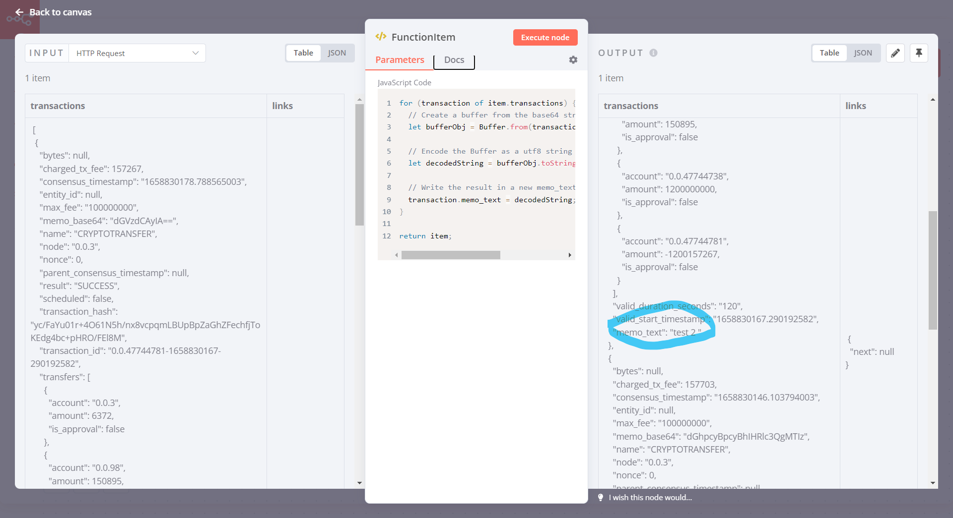Select the Parameters tab
Screen dimensions: 953x518
tap(399, 59)
